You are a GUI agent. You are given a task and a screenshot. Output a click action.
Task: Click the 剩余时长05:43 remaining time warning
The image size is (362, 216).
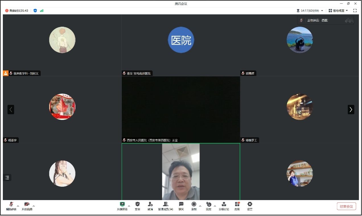17,11
